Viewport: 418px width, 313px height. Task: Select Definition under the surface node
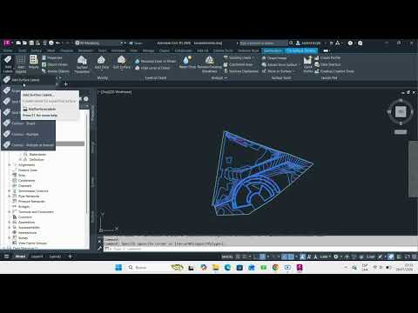coord(37,160)
